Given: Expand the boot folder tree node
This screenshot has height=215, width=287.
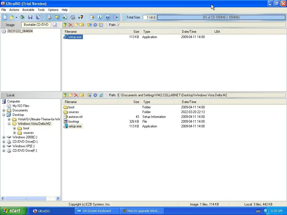Looking at the screenshot, I should point(15,128).
